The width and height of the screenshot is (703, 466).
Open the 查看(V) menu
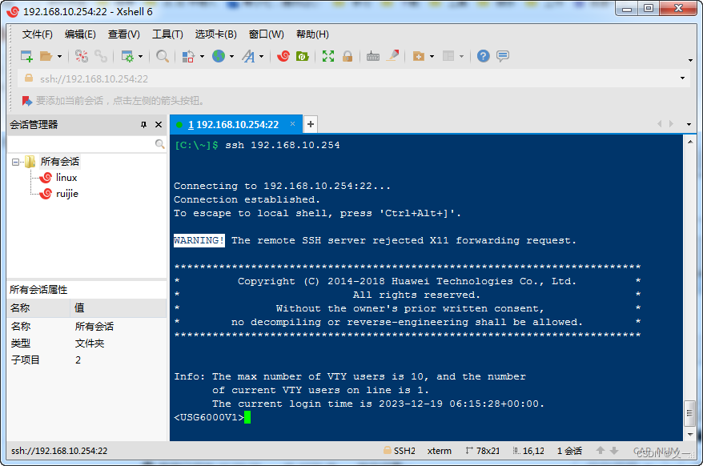(124, 34)
